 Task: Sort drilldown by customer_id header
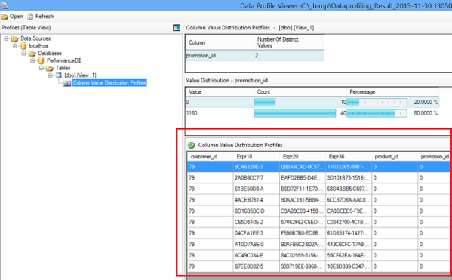[x=210, y=156]
